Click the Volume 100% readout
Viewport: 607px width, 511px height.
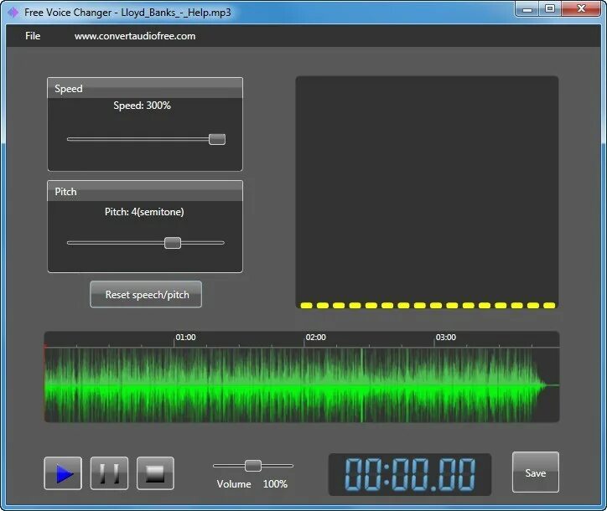(252, 484)
